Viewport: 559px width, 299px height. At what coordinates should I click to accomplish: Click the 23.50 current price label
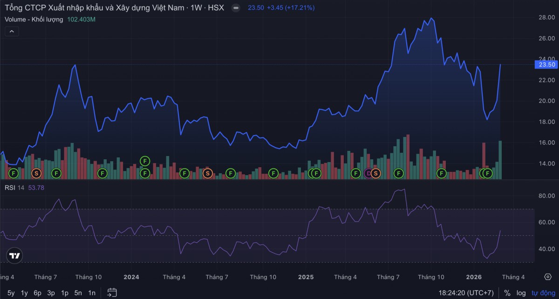pyautogui.click(x=547, y=65)
